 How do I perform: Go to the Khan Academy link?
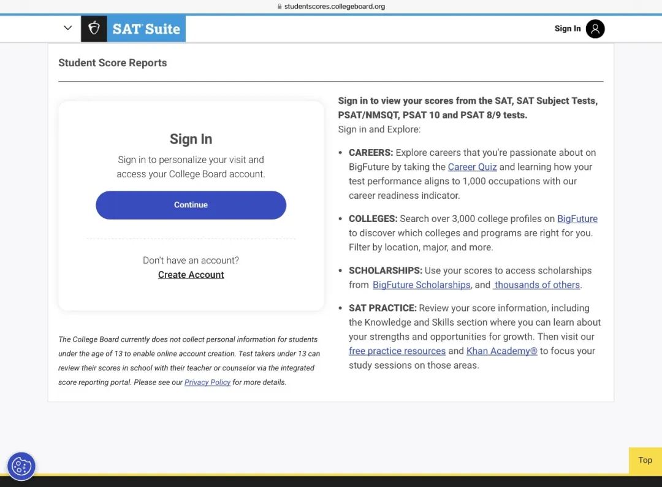501,351
